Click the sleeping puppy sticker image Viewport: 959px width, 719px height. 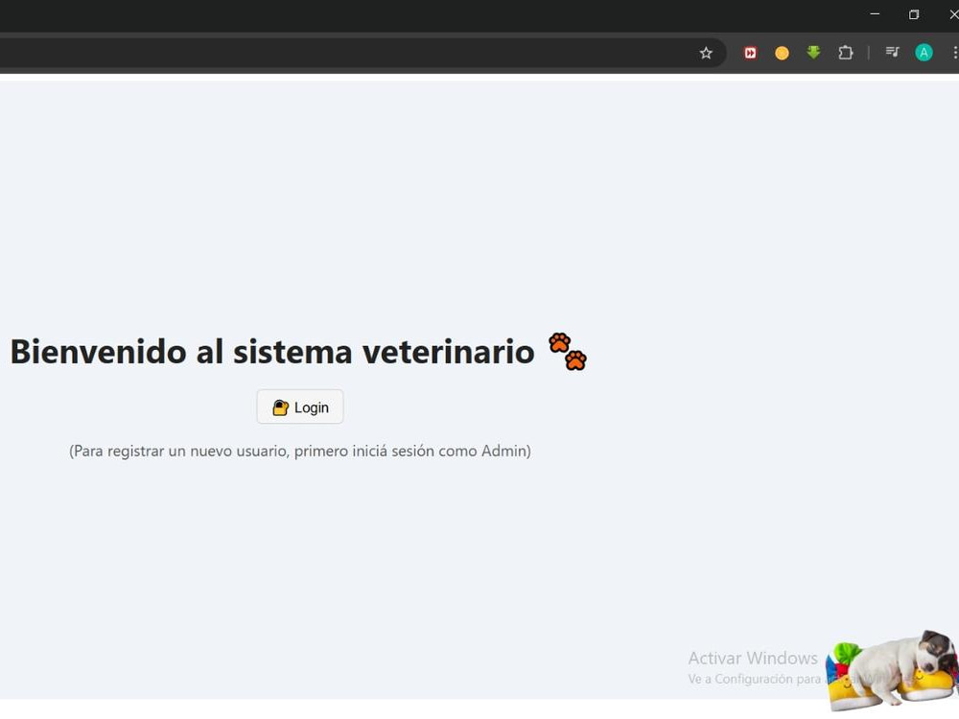(893, 671)
